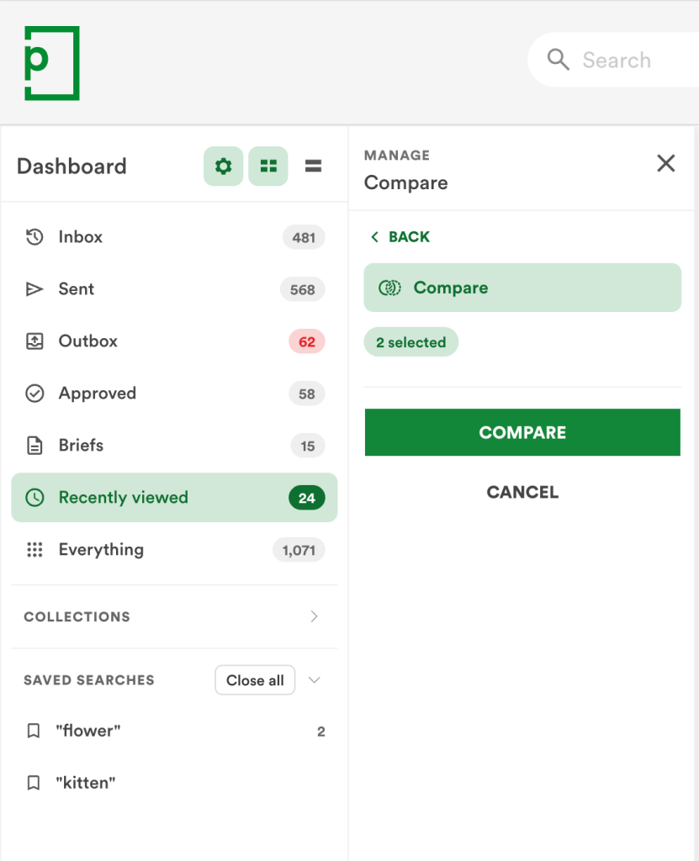Click the bookmark icon beside "kitten"
The image size is (699, 861).
point(34,783)
